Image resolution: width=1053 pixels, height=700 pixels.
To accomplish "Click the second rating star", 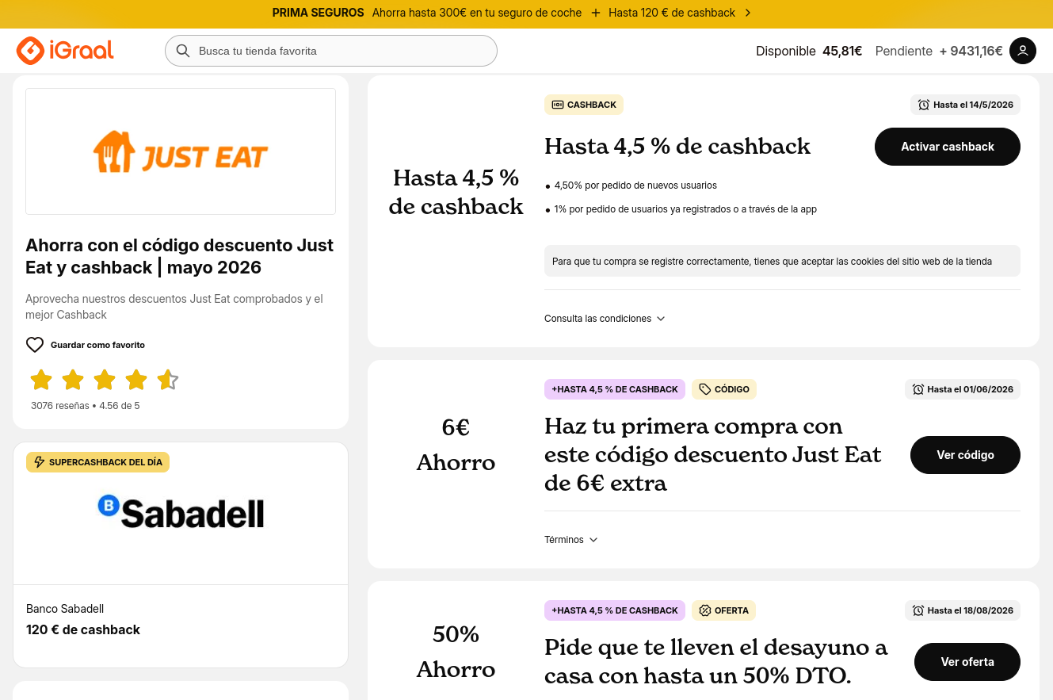I will (73, 380).
